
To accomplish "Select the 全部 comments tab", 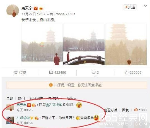I will tap(10, 98).
